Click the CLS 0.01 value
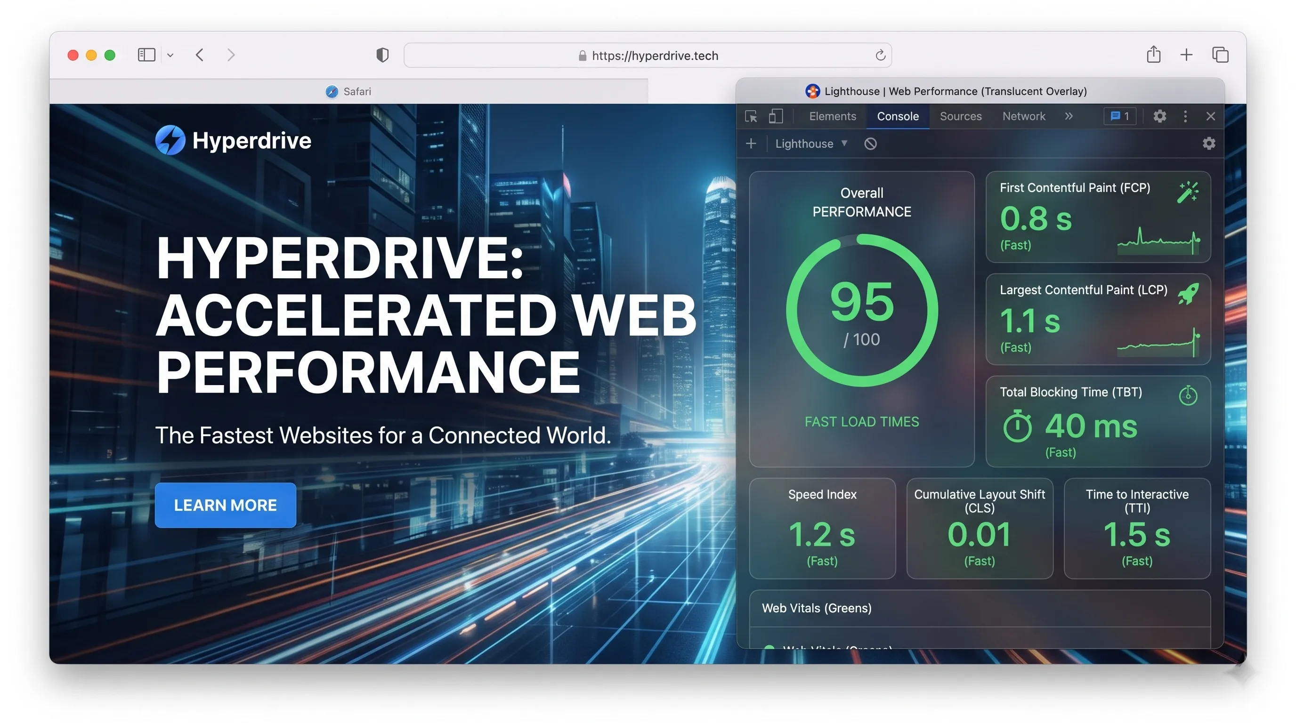This screenshot has height=723, width=1296. tap(979, 534)
